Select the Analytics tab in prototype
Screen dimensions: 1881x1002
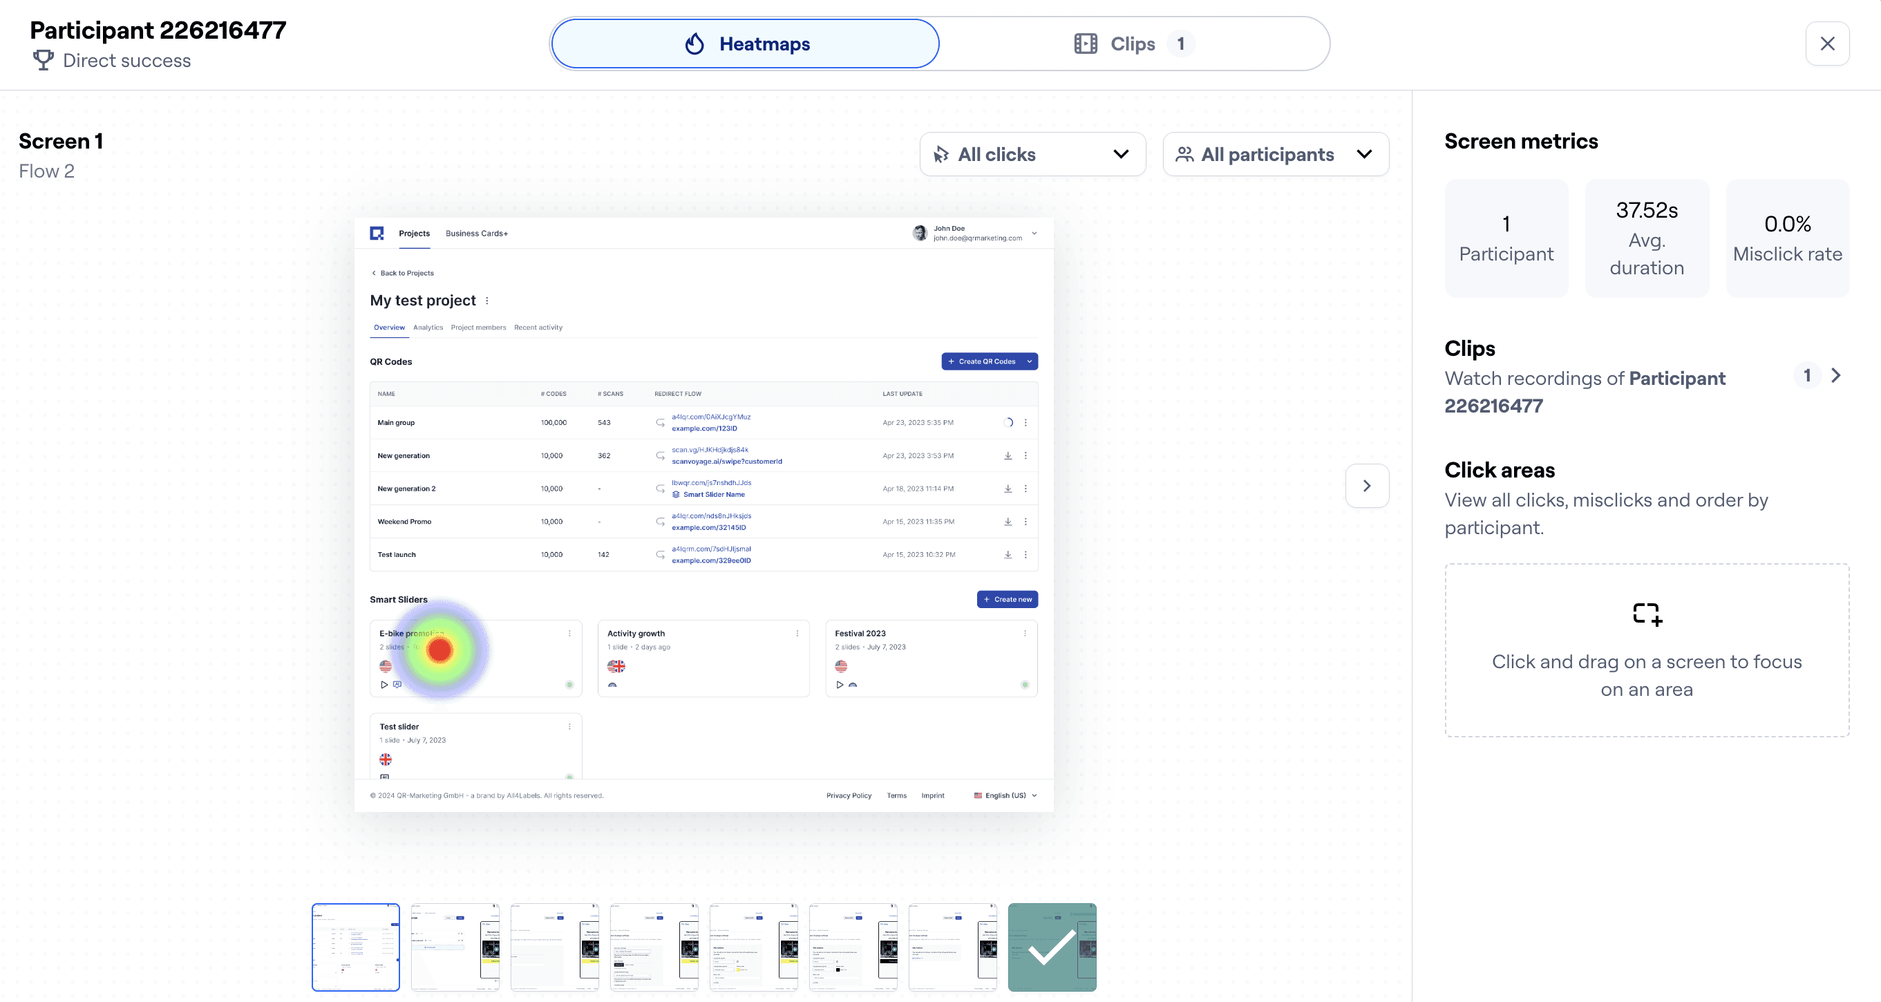(428, 327)
